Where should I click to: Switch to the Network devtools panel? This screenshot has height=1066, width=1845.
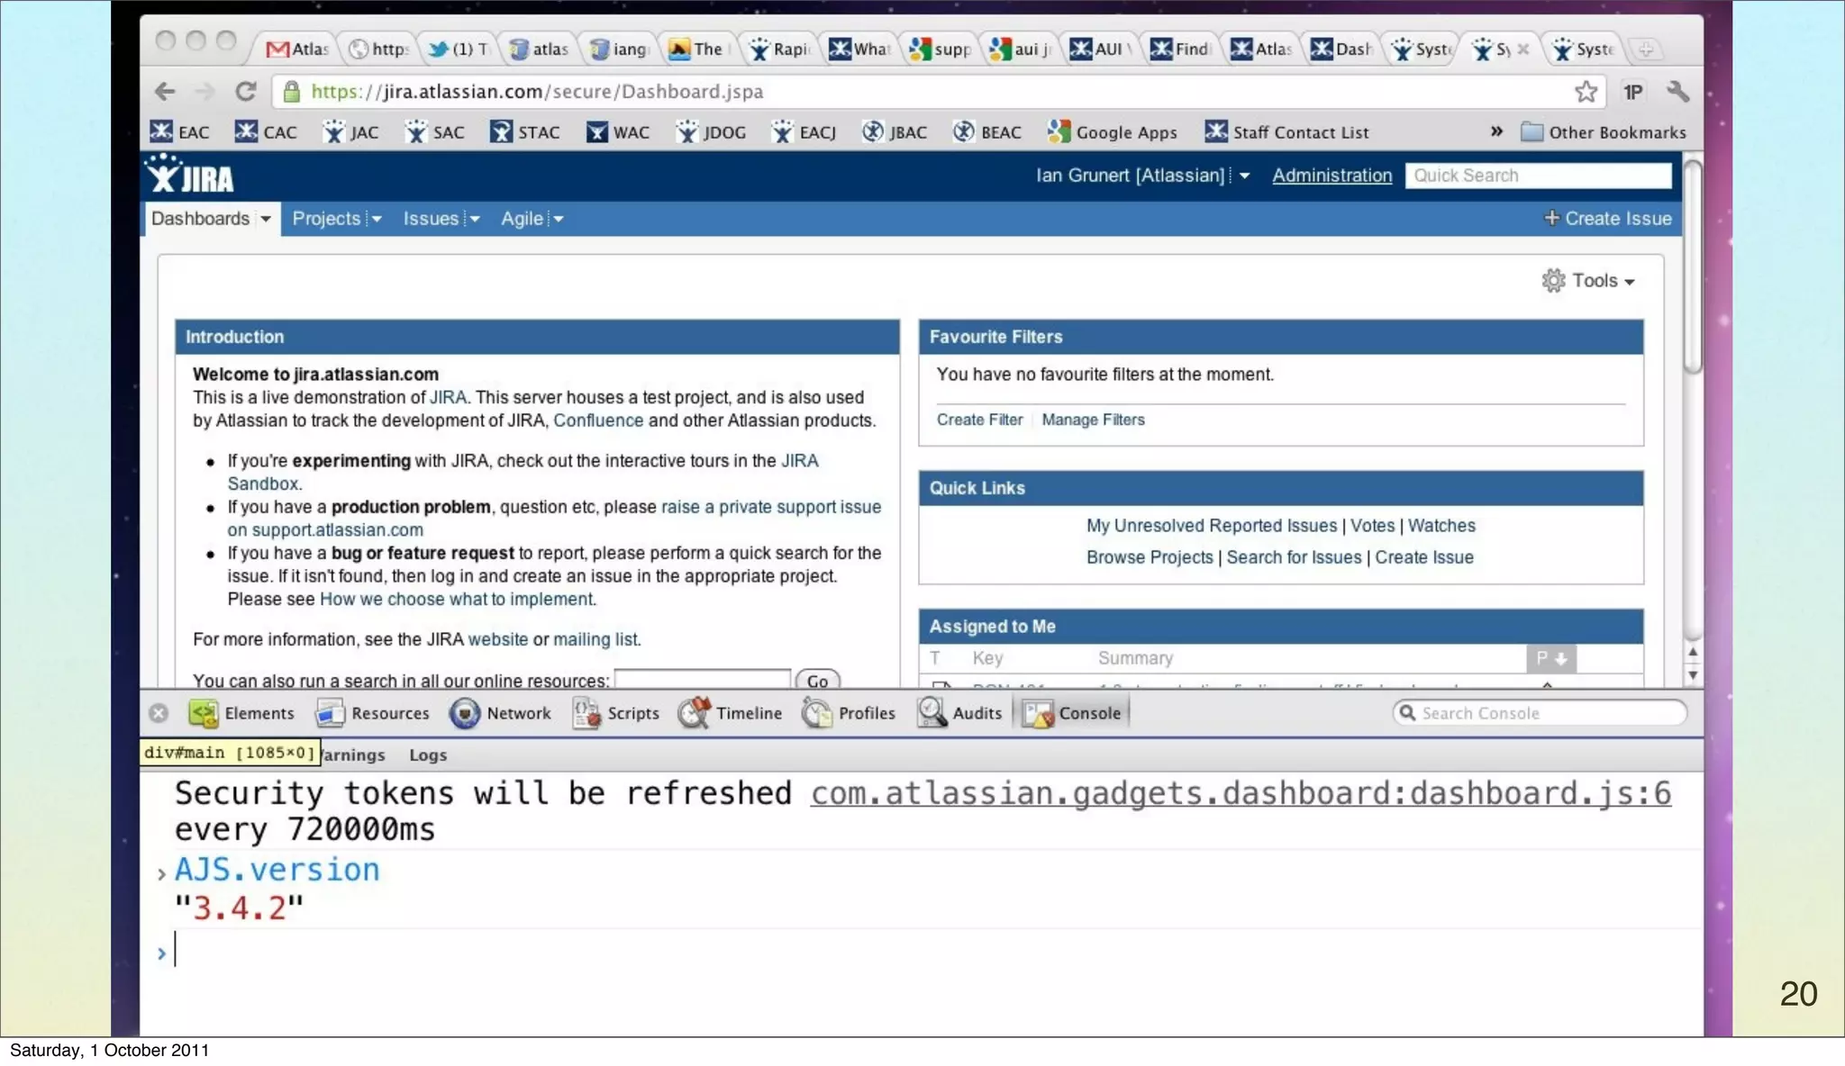(500, 713)
